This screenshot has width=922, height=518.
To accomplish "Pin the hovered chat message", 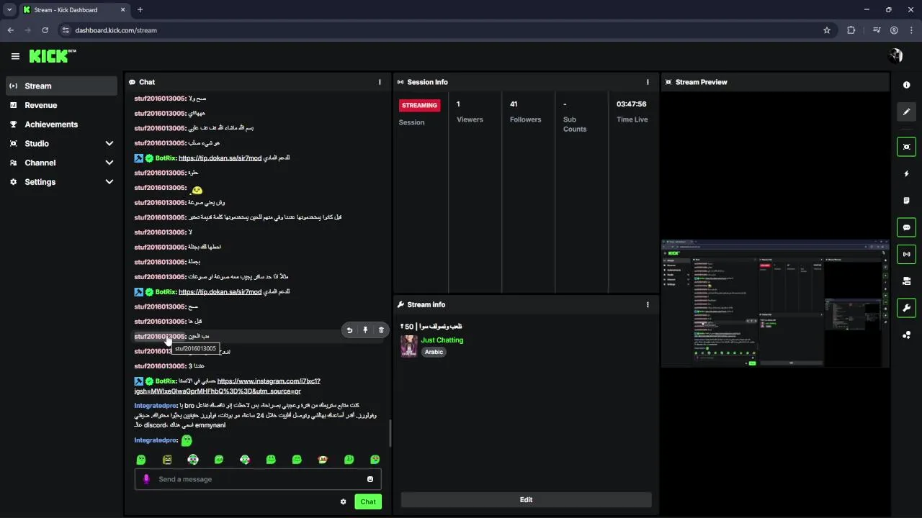I will (365, 330).
